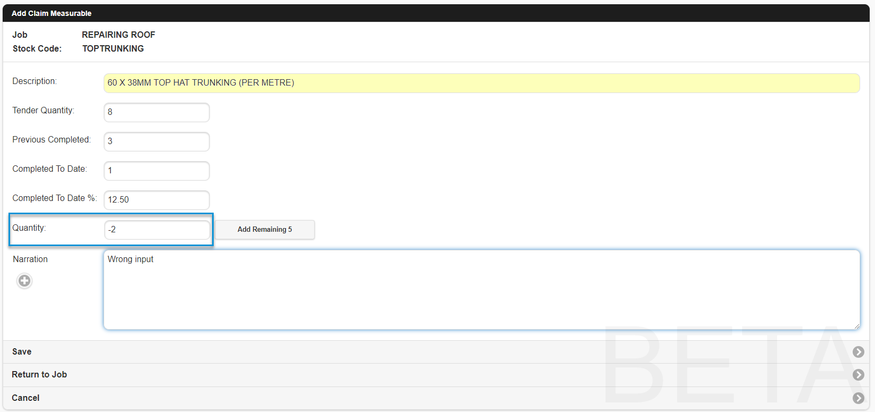Click the Completed To Date field containing 1
Viewport: 875px width, 412px height.
pyautogui.click(x=157, y=171)
